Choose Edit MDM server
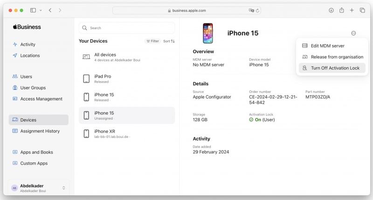The height and width of the screenshot is (200, 373). 333,46
